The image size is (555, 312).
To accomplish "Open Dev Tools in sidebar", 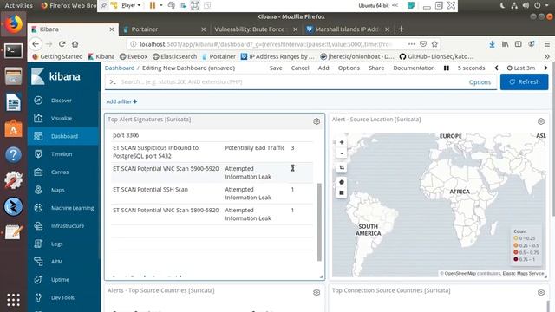I will click(62, 297).
